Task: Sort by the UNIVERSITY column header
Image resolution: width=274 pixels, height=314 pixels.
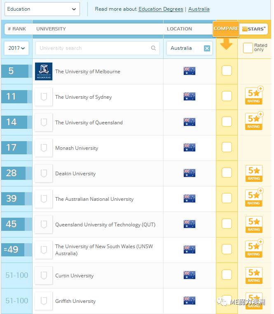Action: 51,29
